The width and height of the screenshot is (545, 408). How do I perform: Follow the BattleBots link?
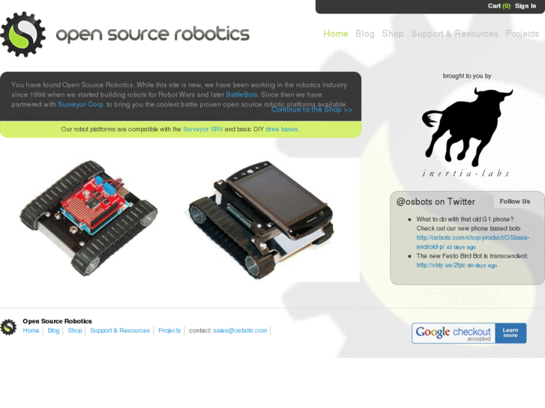(241, 94)
